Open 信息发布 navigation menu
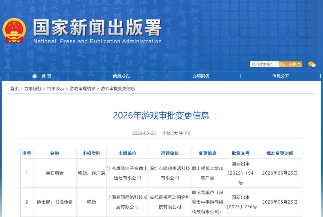The width and height of the screenshot is (323, 217). tap(121, 77)
